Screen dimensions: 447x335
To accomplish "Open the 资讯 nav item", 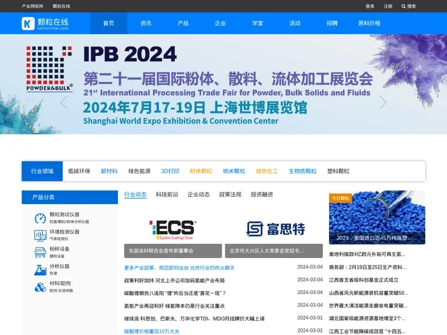I will pos(146,24).
